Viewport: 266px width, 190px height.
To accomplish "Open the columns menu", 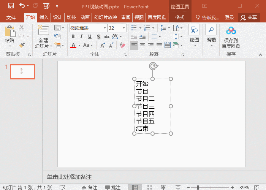I will tap(156, 36).
